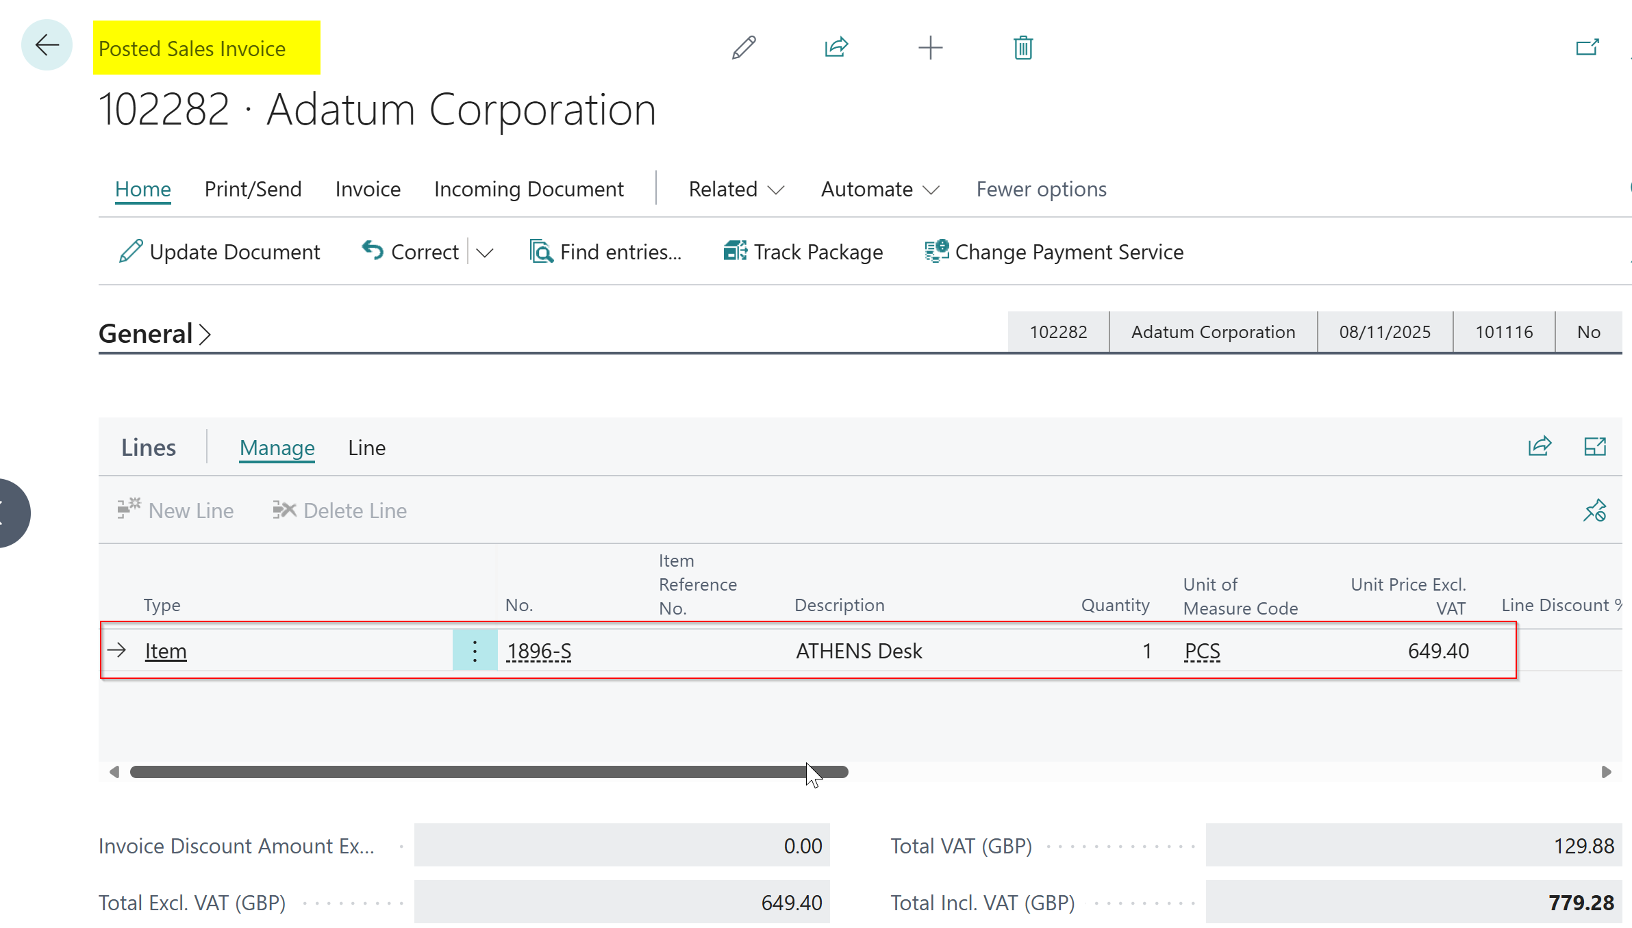Click the plus icon to create new
The image size is (1632, 928).
coord(930,47)
